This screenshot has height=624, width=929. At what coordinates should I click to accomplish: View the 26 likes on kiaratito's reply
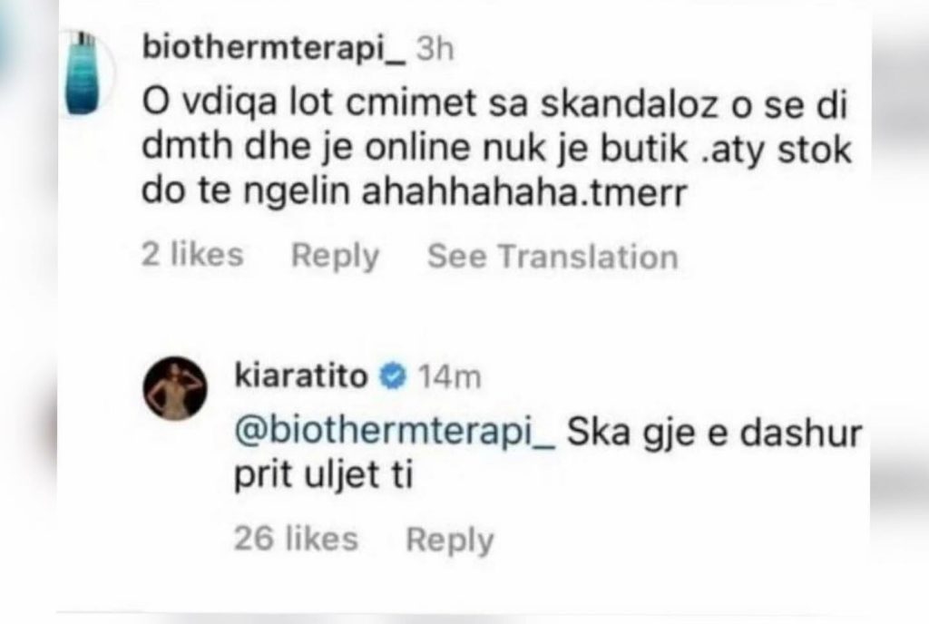297,539
